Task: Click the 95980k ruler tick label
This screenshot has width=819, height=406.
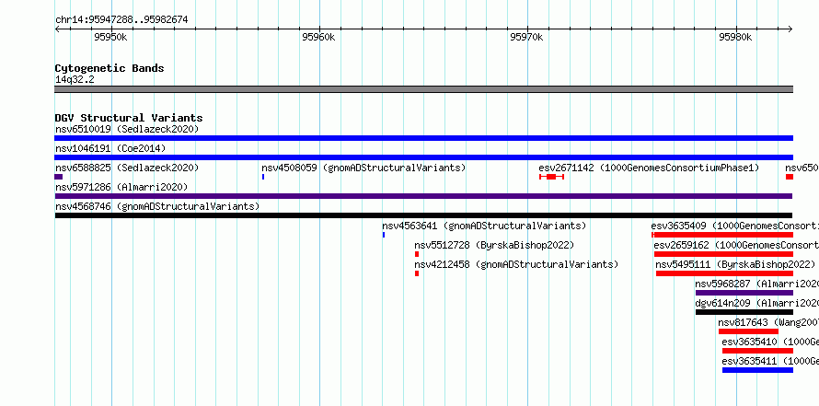Action: pyautogui.click(x=735, y=37)
